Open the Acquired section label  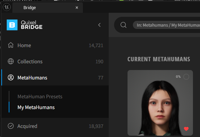click(27, 126)
